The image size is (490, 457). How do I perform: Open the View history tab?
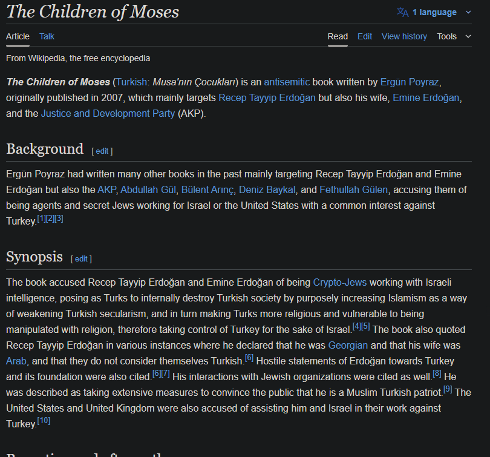click(x=404, y=36)
